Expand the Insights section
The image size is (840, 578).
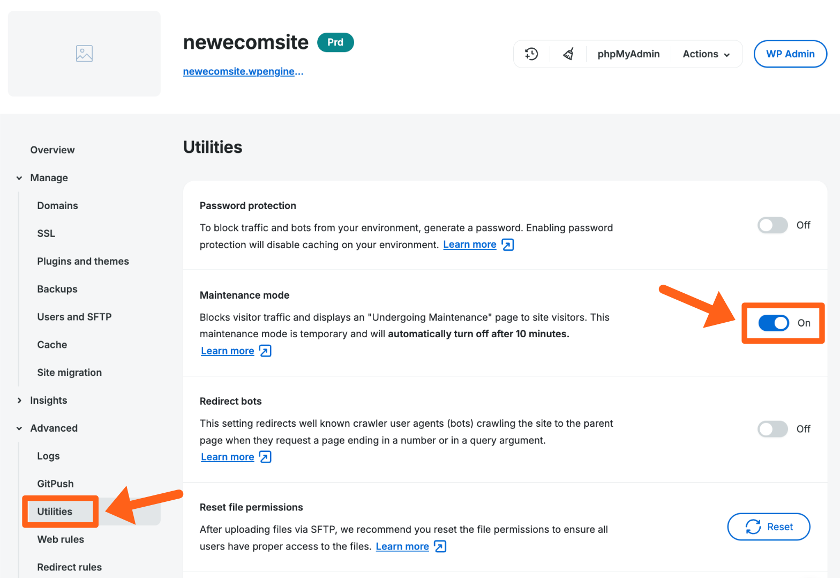(49, 400)
